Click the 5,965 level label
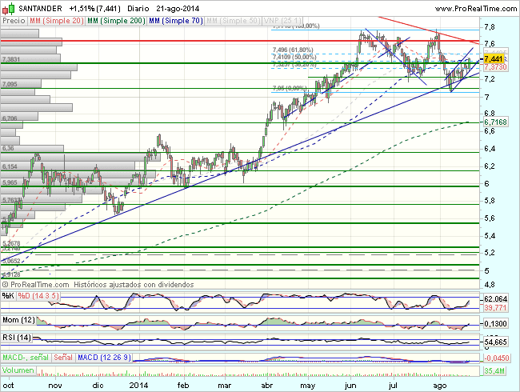 (10, 182)
